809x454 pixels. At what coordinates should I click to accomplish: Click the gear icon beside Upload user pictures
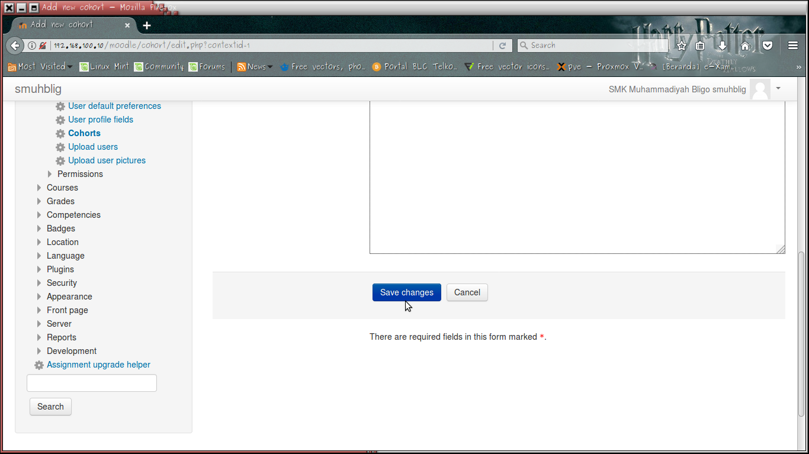[x=60, y=161]
